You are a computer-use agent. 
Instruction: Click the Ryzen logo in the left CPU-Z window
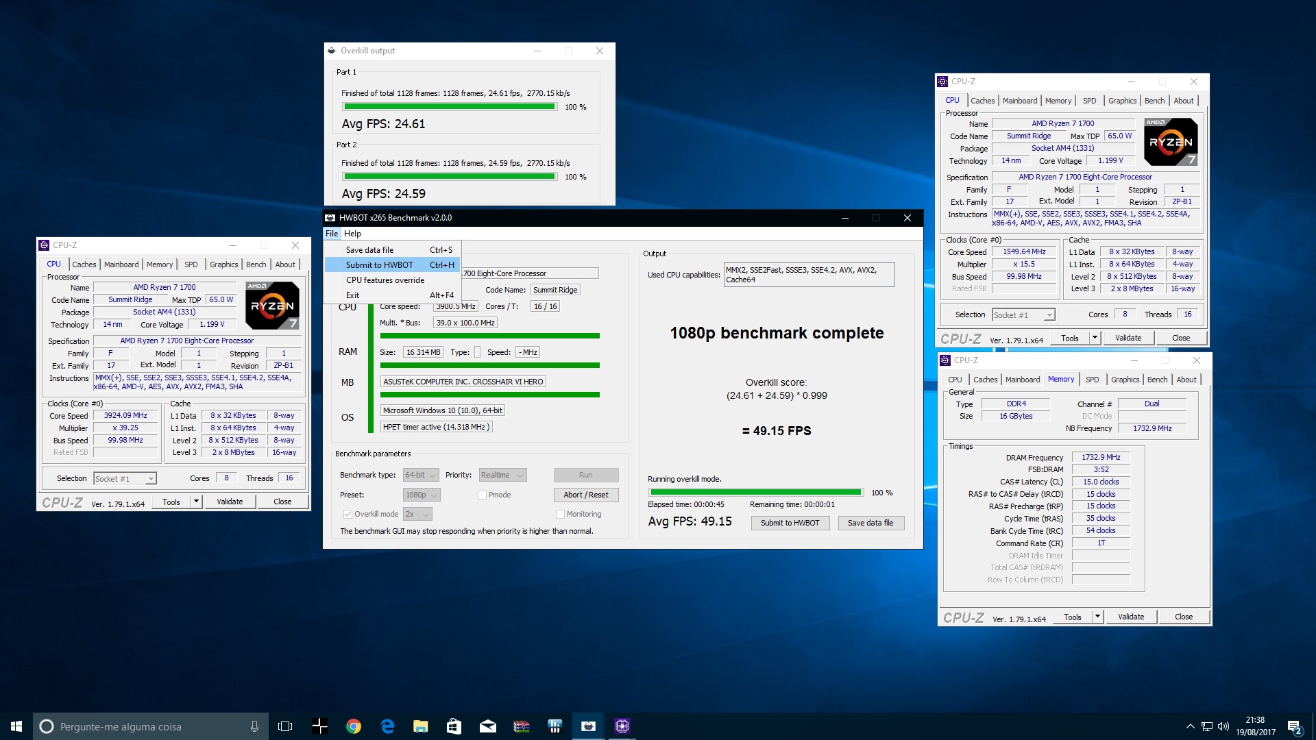(x=273, y=306)
